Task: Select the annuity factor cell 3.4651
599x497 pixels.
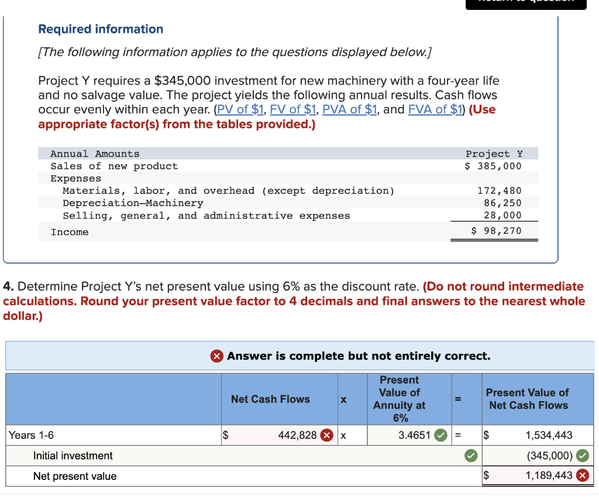Action: tap(409, 435)
